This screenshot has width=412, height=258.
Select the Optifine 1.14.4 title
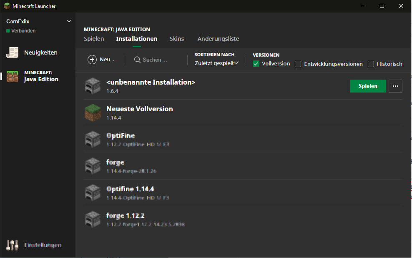tap(130, 189)
